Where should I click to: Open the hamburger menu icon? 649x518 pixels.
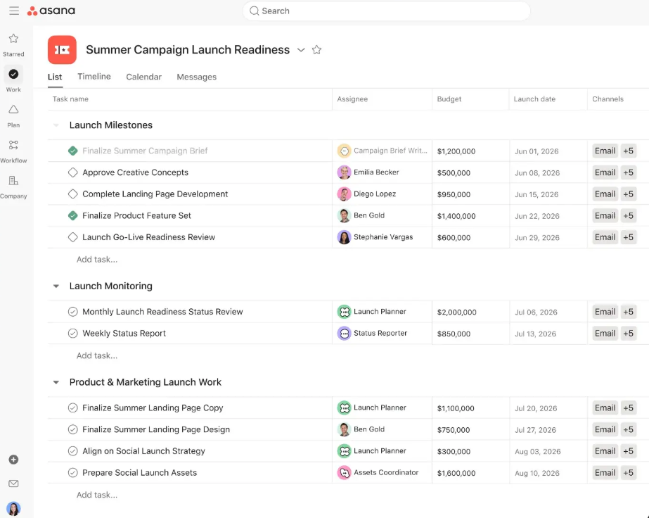tap(14, 11)
